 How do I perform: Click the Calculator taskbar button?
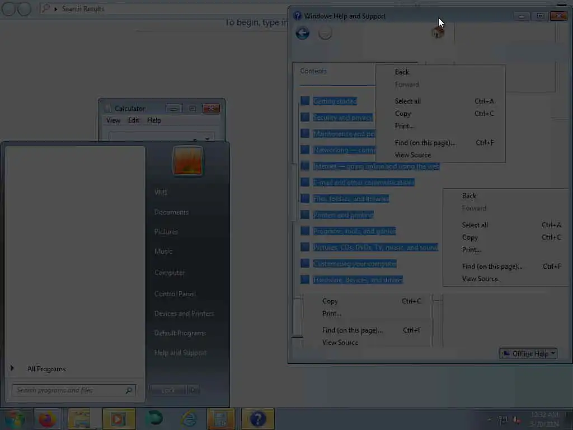[220, 419]
